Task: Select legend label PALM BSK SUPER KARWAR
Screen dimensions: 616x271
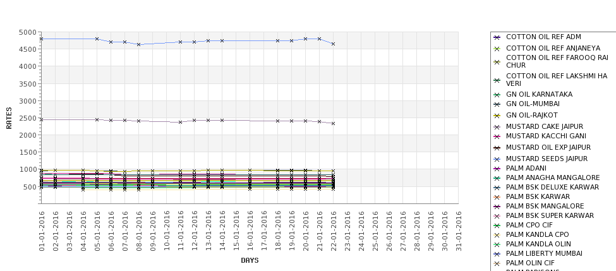Action: click(550, 215)
